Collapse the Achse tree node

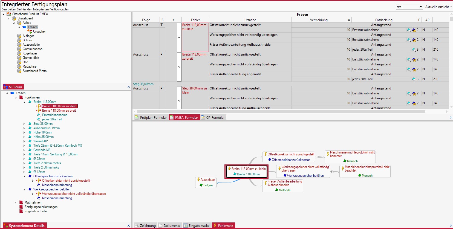[14, 23]
